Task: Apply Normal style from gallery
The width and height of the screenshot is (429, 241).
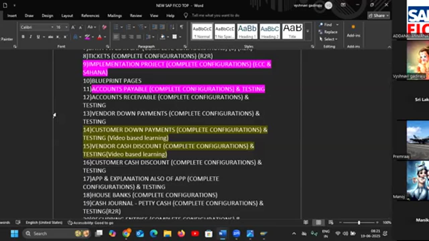Action: coord(202,31)
